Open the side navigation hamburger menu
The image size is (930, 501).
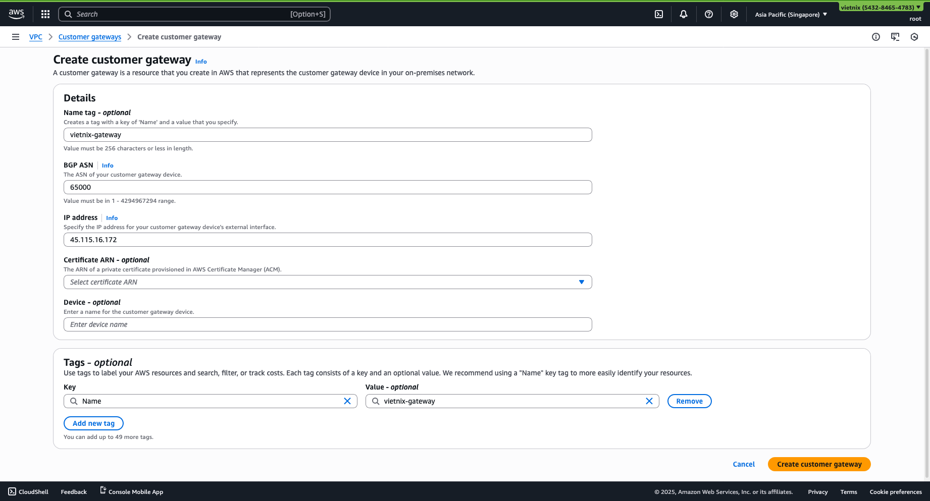click(x=16, y=37)
